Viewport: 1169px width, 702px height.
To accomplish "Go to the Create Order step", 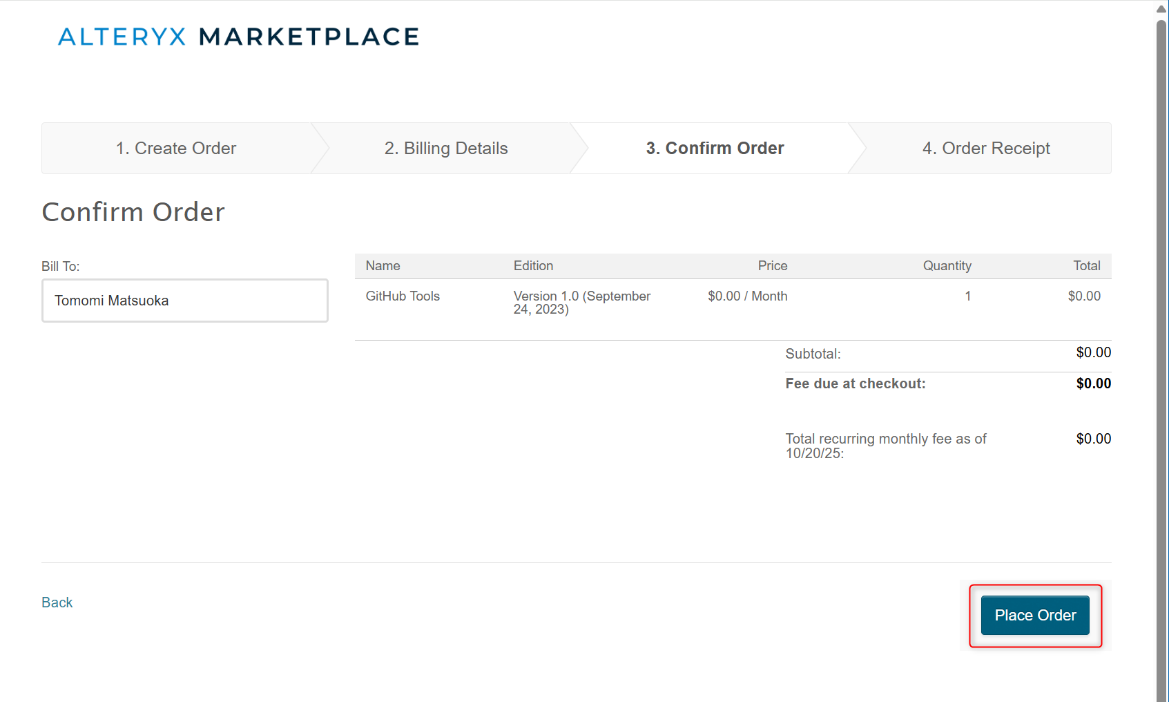I will (176, 149).
